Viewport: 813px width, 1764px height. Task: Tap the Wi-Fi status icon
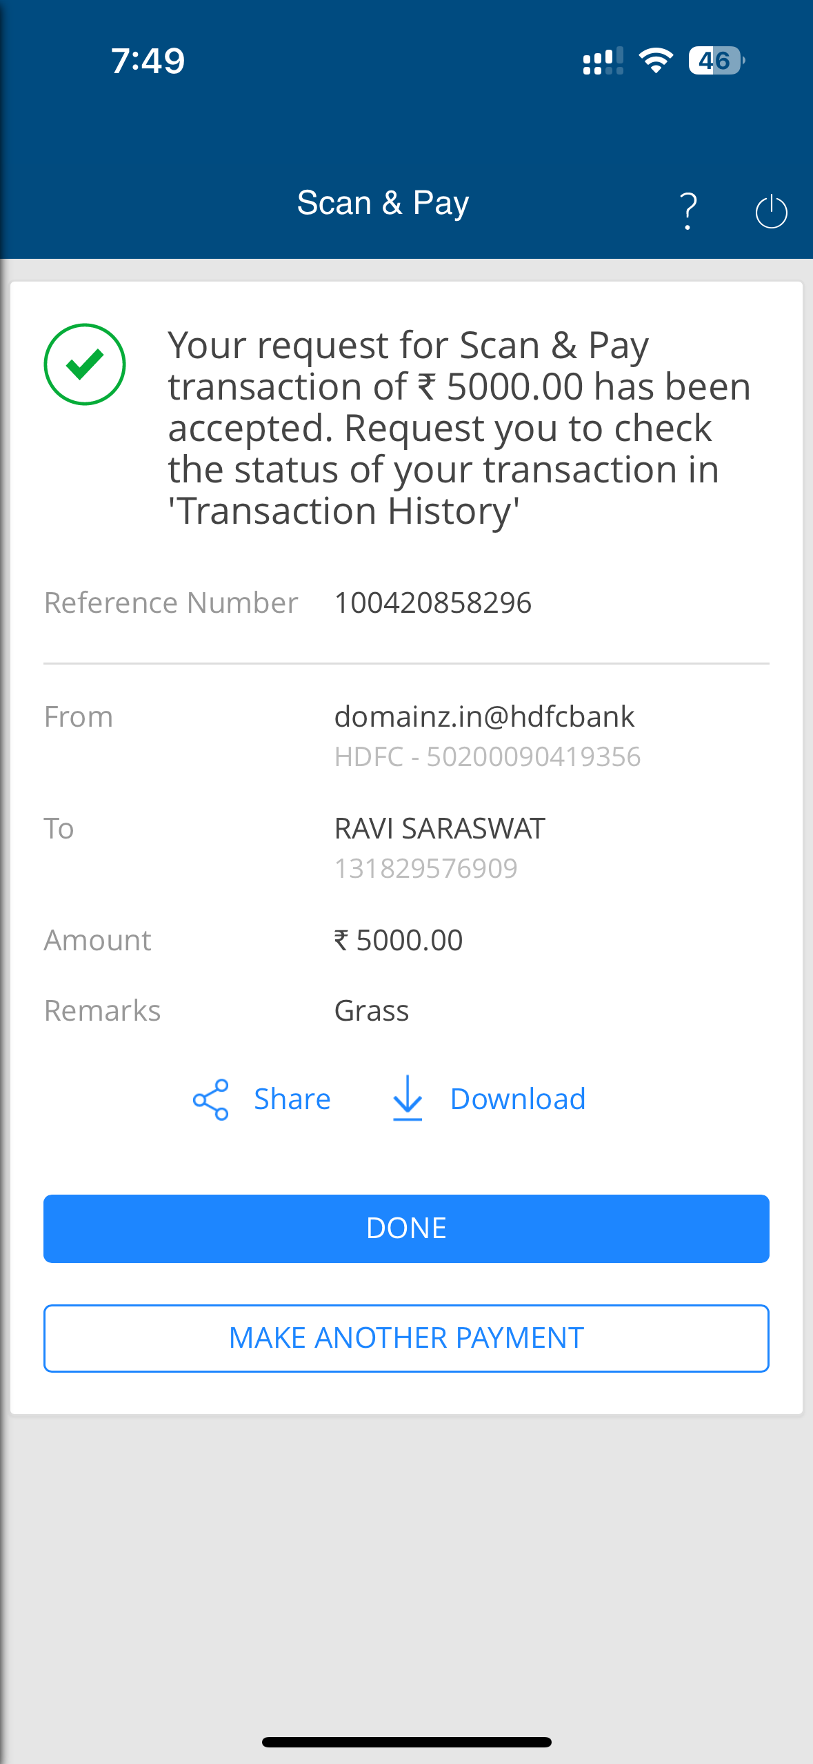click(656, 61)
